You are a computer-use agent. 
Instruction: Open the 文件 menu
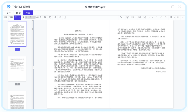coord(8,13)
